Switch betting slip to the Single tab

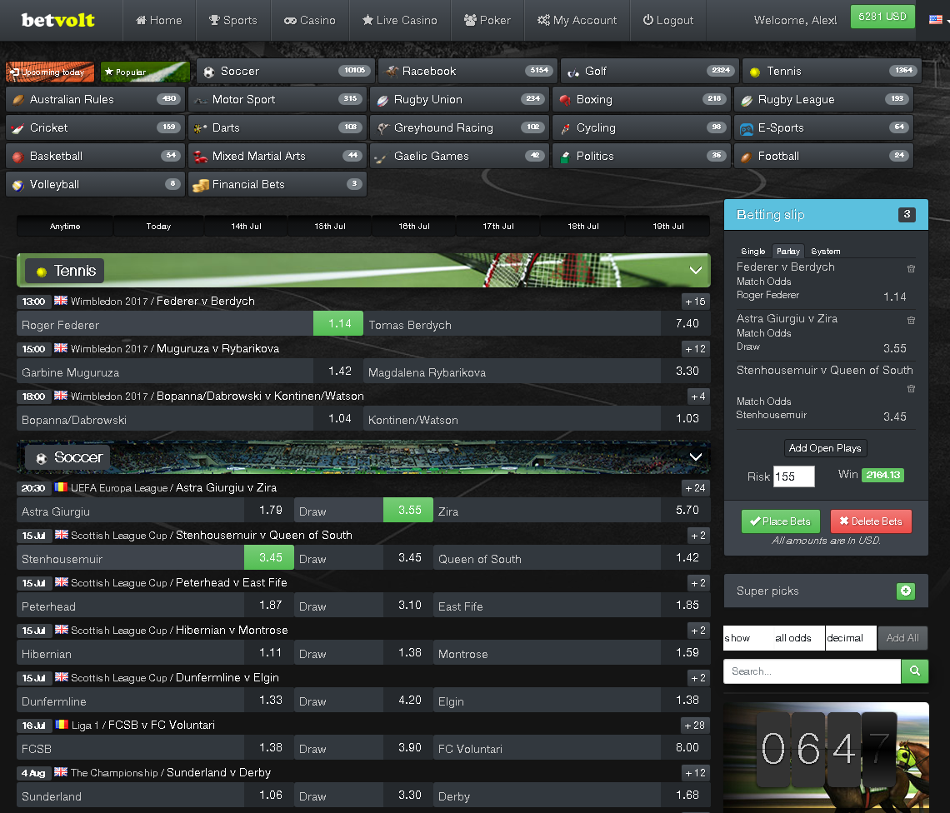point(753,252)
